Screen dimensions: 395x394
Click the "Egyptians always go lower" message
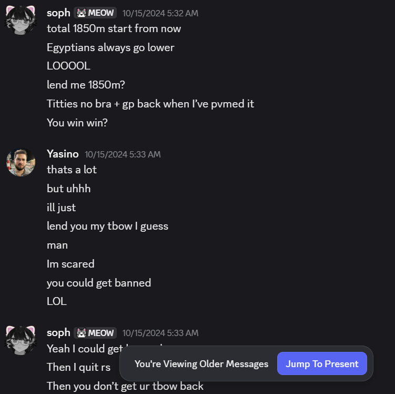point(110,47)
